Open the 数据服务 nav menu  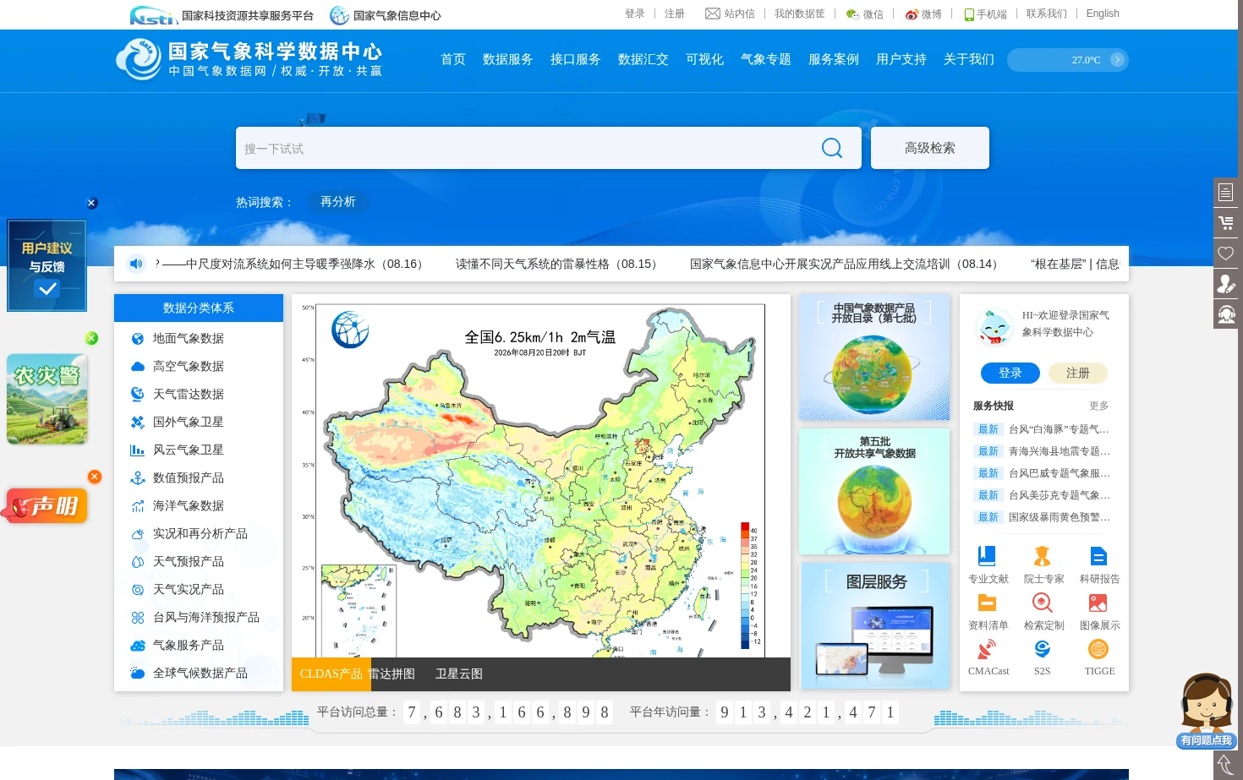coord(507,59)
